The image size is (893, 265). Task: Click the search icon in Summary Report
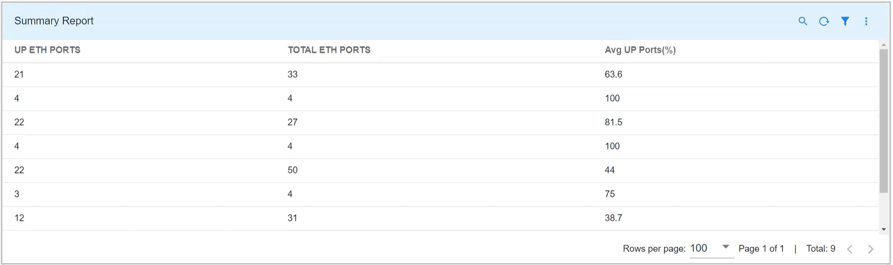[803, 21]
